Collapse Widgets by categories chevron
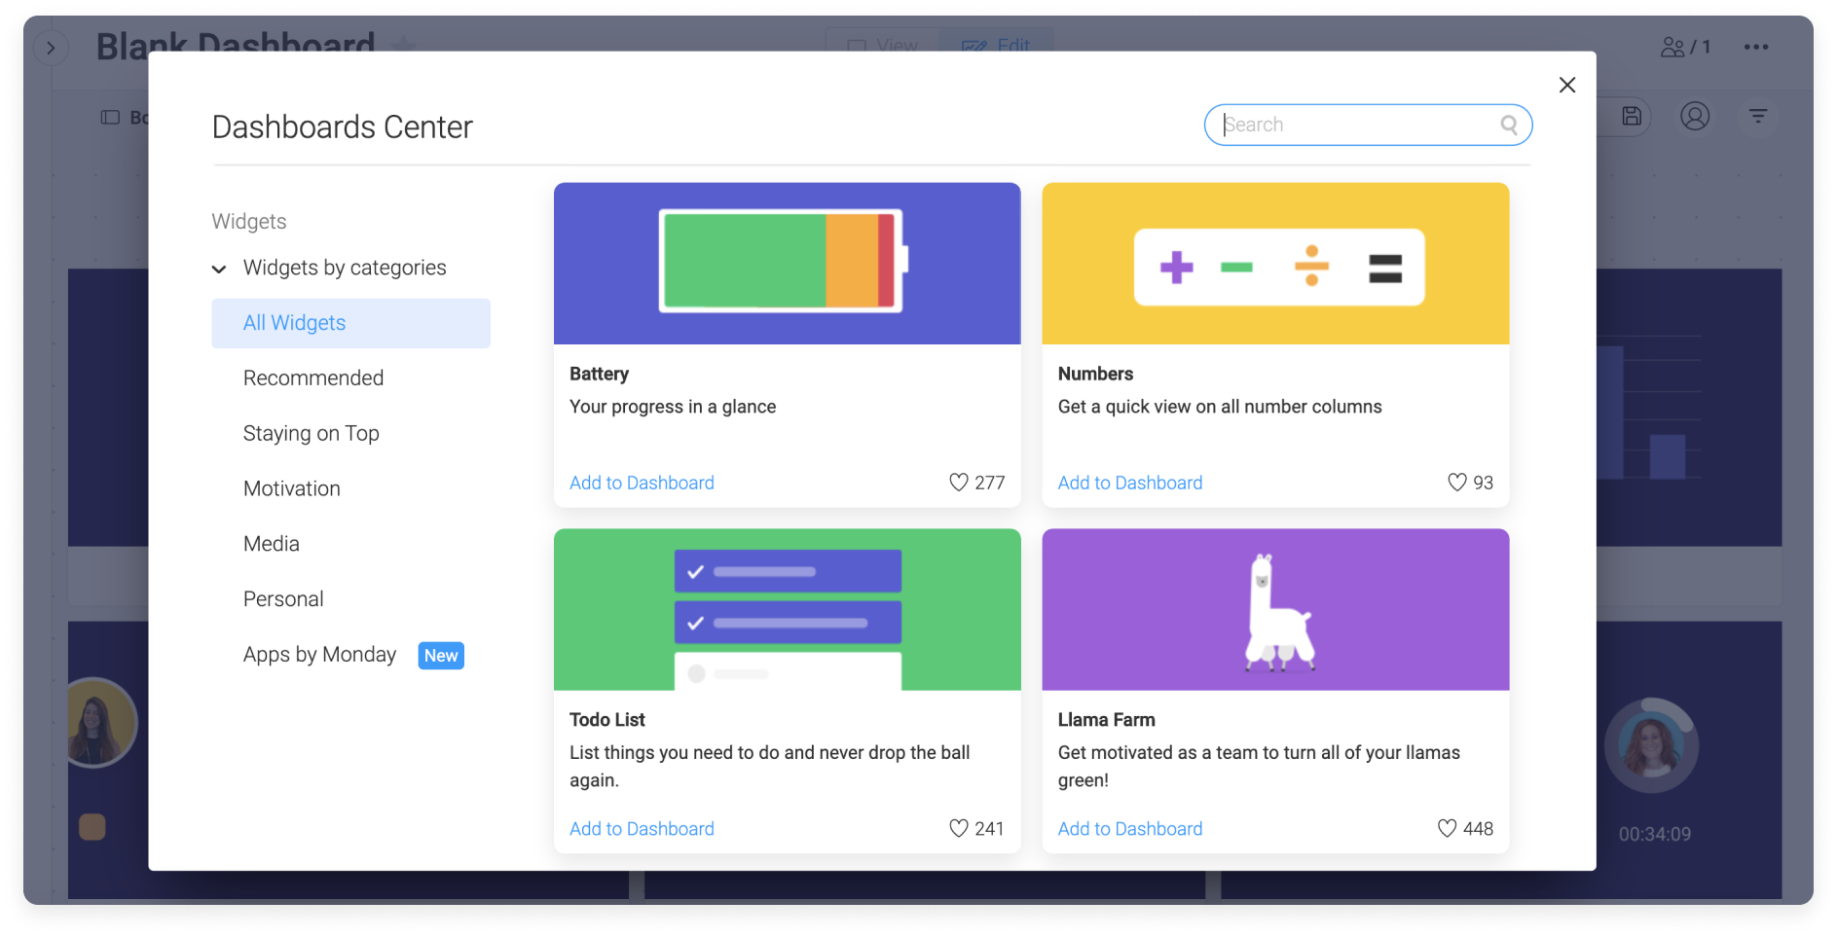 [219, 269]
